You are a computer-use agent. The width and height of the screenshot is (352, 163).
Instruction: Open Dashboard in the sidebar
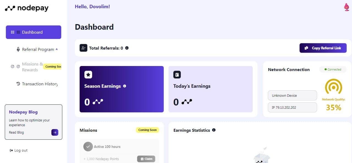coord(33,32)
